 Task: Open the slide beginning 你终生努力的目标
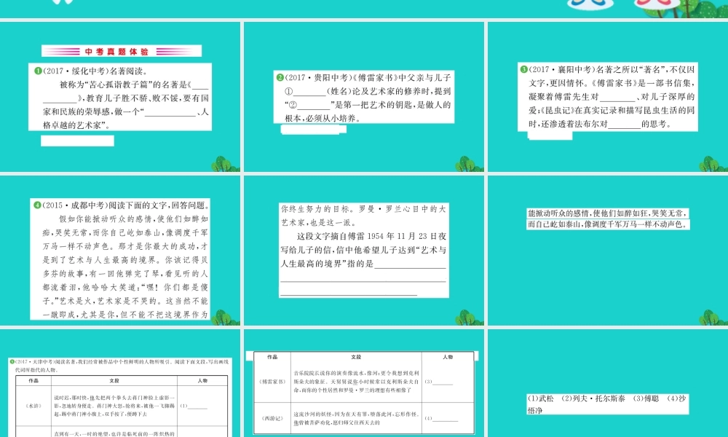[364, 251]
